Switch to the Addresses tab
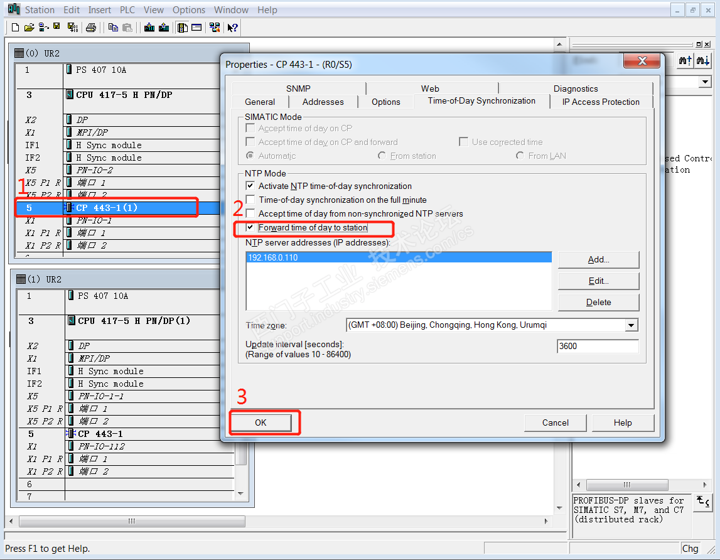Viewport: 720px width, 560px height. coord(323,102)
